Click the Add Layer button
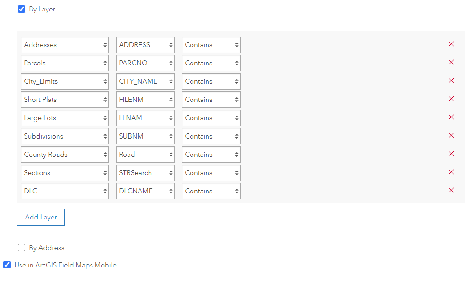 41,218
